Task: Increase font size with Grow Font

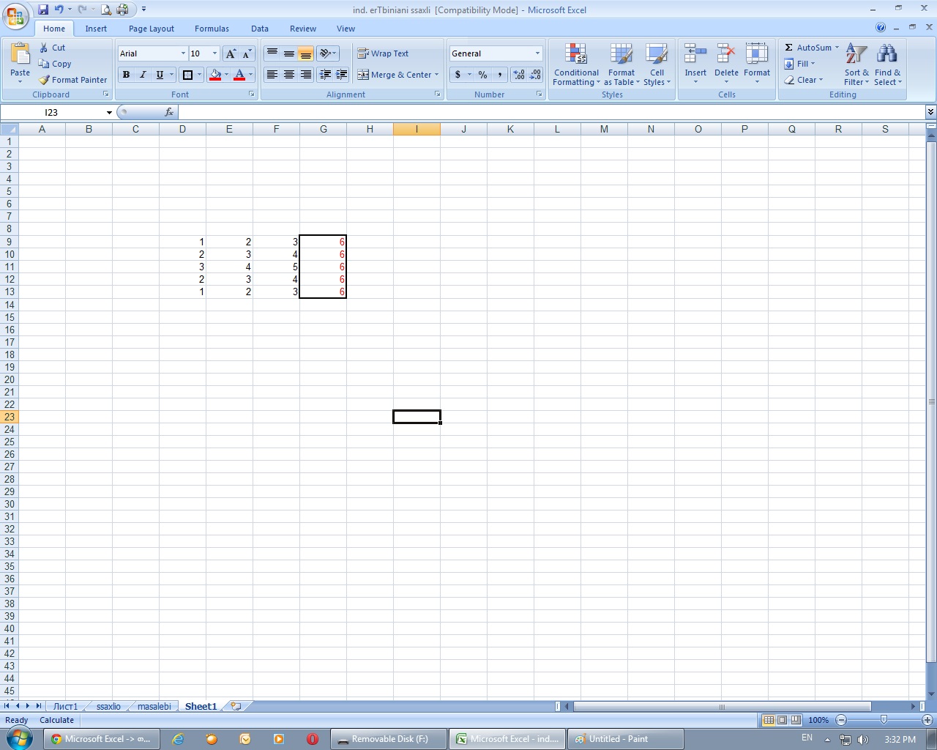Action: pos(231,53)
